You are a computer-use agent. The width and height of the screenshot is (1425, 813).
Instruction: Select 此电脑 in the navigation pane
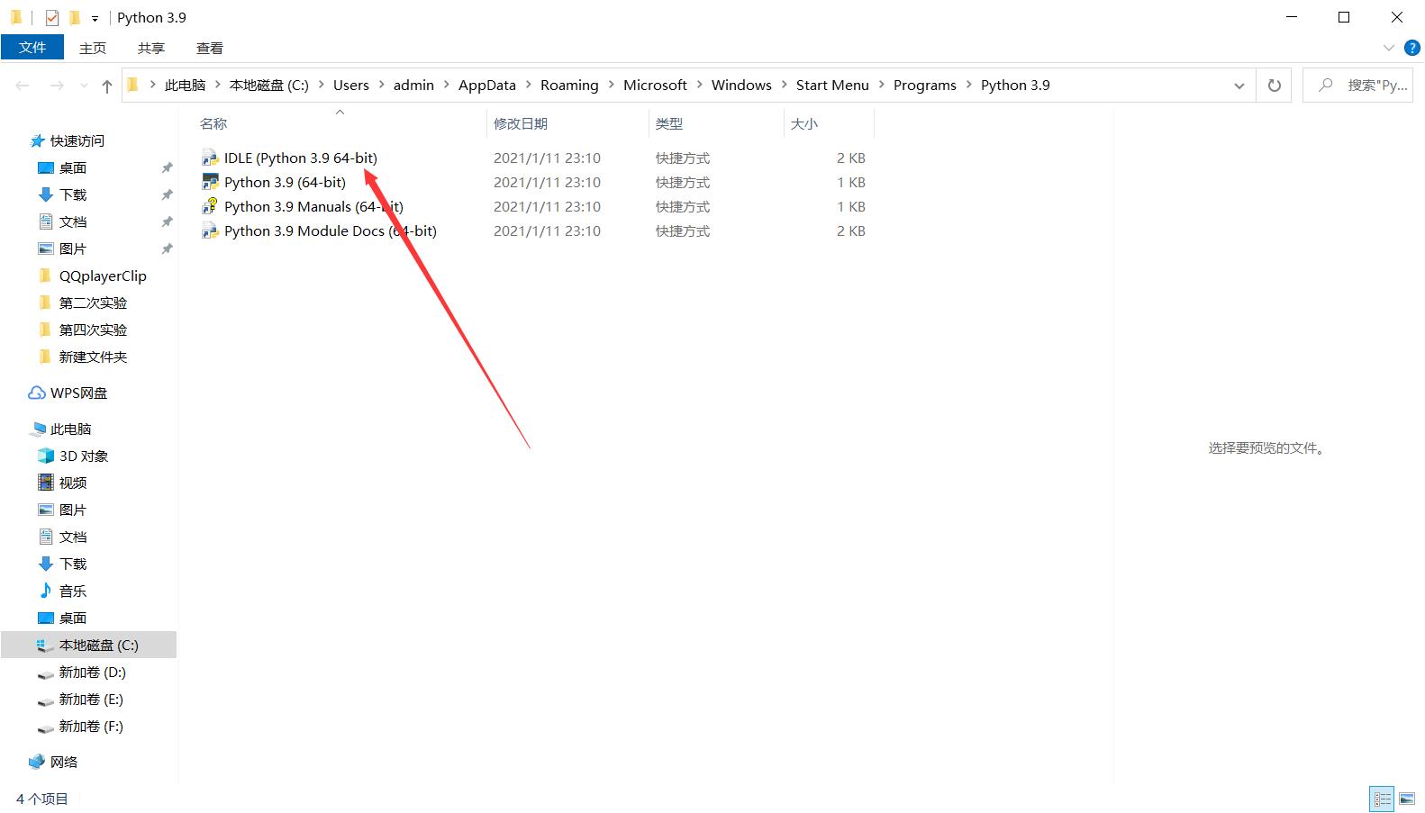coord(70,429)
